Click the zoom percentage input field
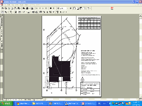The width and height of the screenshot is (142, 106). coord(63,8)
